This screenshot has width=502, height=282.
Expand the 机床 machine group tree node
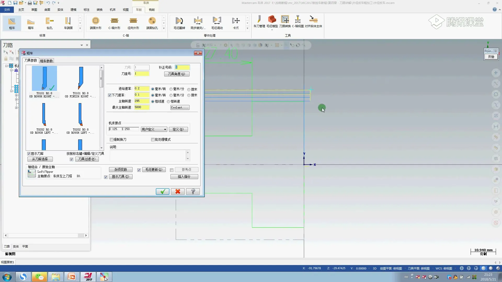pyautogui.click(x=6, y=66)
